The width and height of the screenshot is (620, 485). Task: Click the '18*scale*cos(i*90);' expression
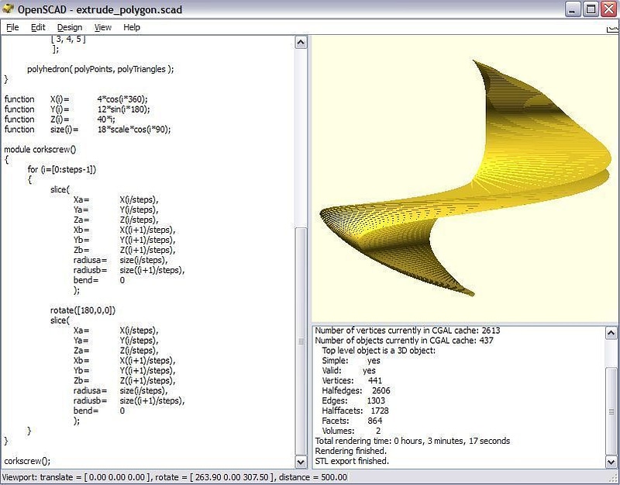(134, 130)
